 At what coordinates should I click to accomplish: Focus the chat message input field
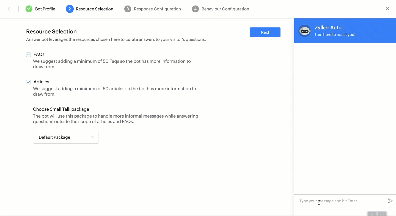point(341,201)
